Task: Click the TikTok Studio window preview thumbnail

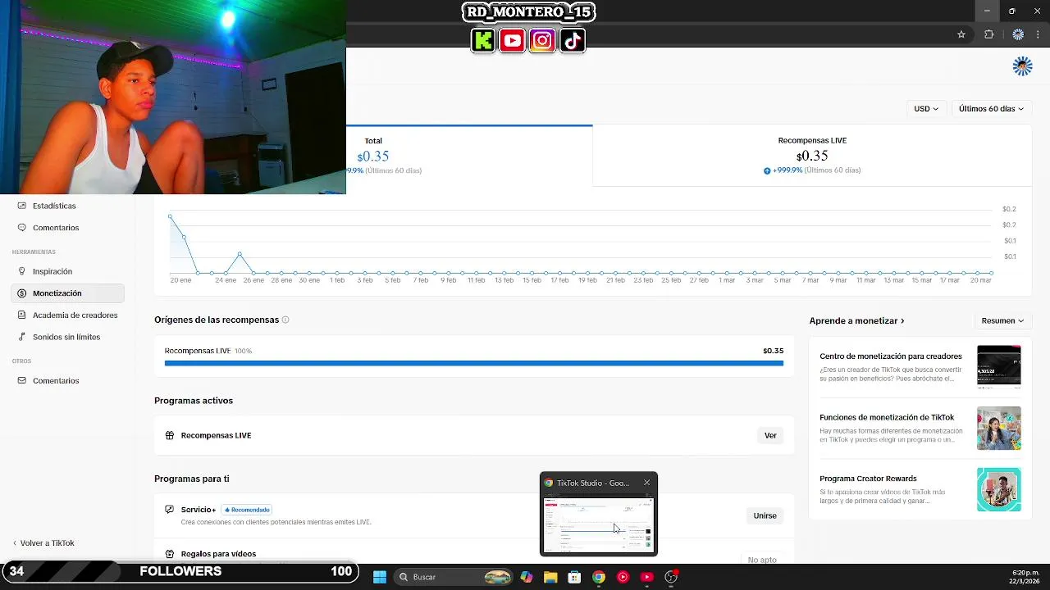Action: (598, 524)
